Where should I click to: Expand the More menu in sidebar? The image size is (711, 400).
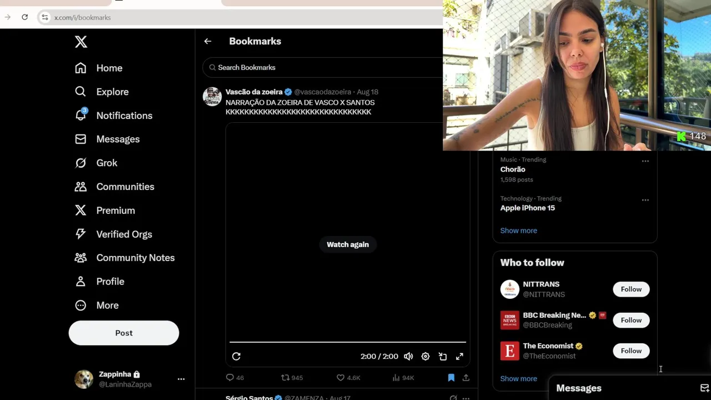click(97, 306)
